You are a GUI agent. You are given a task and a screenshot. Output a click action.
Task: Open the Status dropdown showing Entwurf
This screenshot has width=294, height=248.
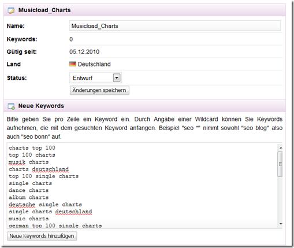pyautogui.click(x=95, y=78)
